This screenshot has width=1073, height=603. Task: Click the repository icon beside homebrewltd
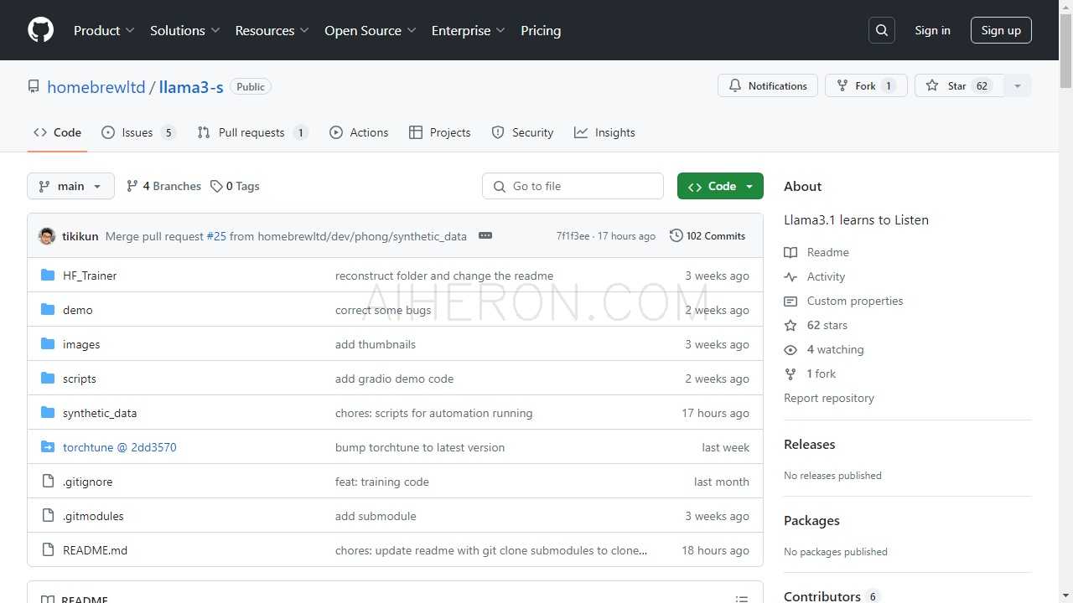pyautogui.click(x=34, y=86)
